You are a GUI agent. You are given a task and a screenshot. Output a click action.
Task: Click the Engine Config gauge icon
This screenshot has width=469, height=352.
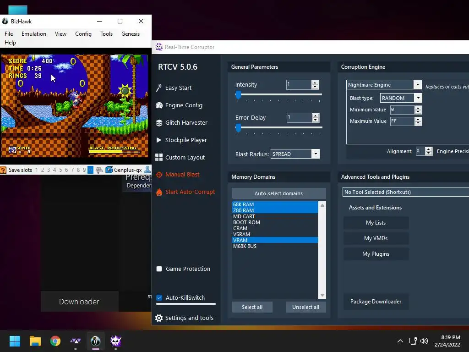[x=159, y=105]
